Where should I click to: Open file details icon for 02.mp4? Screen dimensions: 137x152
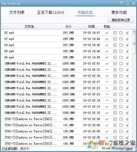[115, 33]
